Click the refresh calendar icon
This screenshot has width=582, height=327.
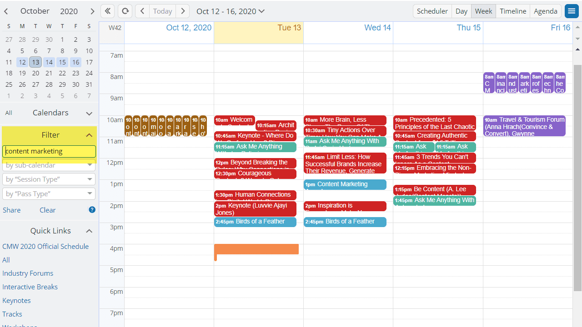[125, 11]
